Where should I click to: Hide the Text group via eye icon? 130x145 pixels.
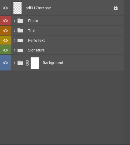pos(6,31)
